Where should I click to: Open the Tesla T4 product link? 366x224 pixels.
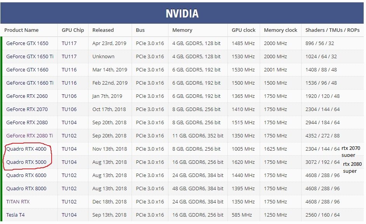coord(16,215)
